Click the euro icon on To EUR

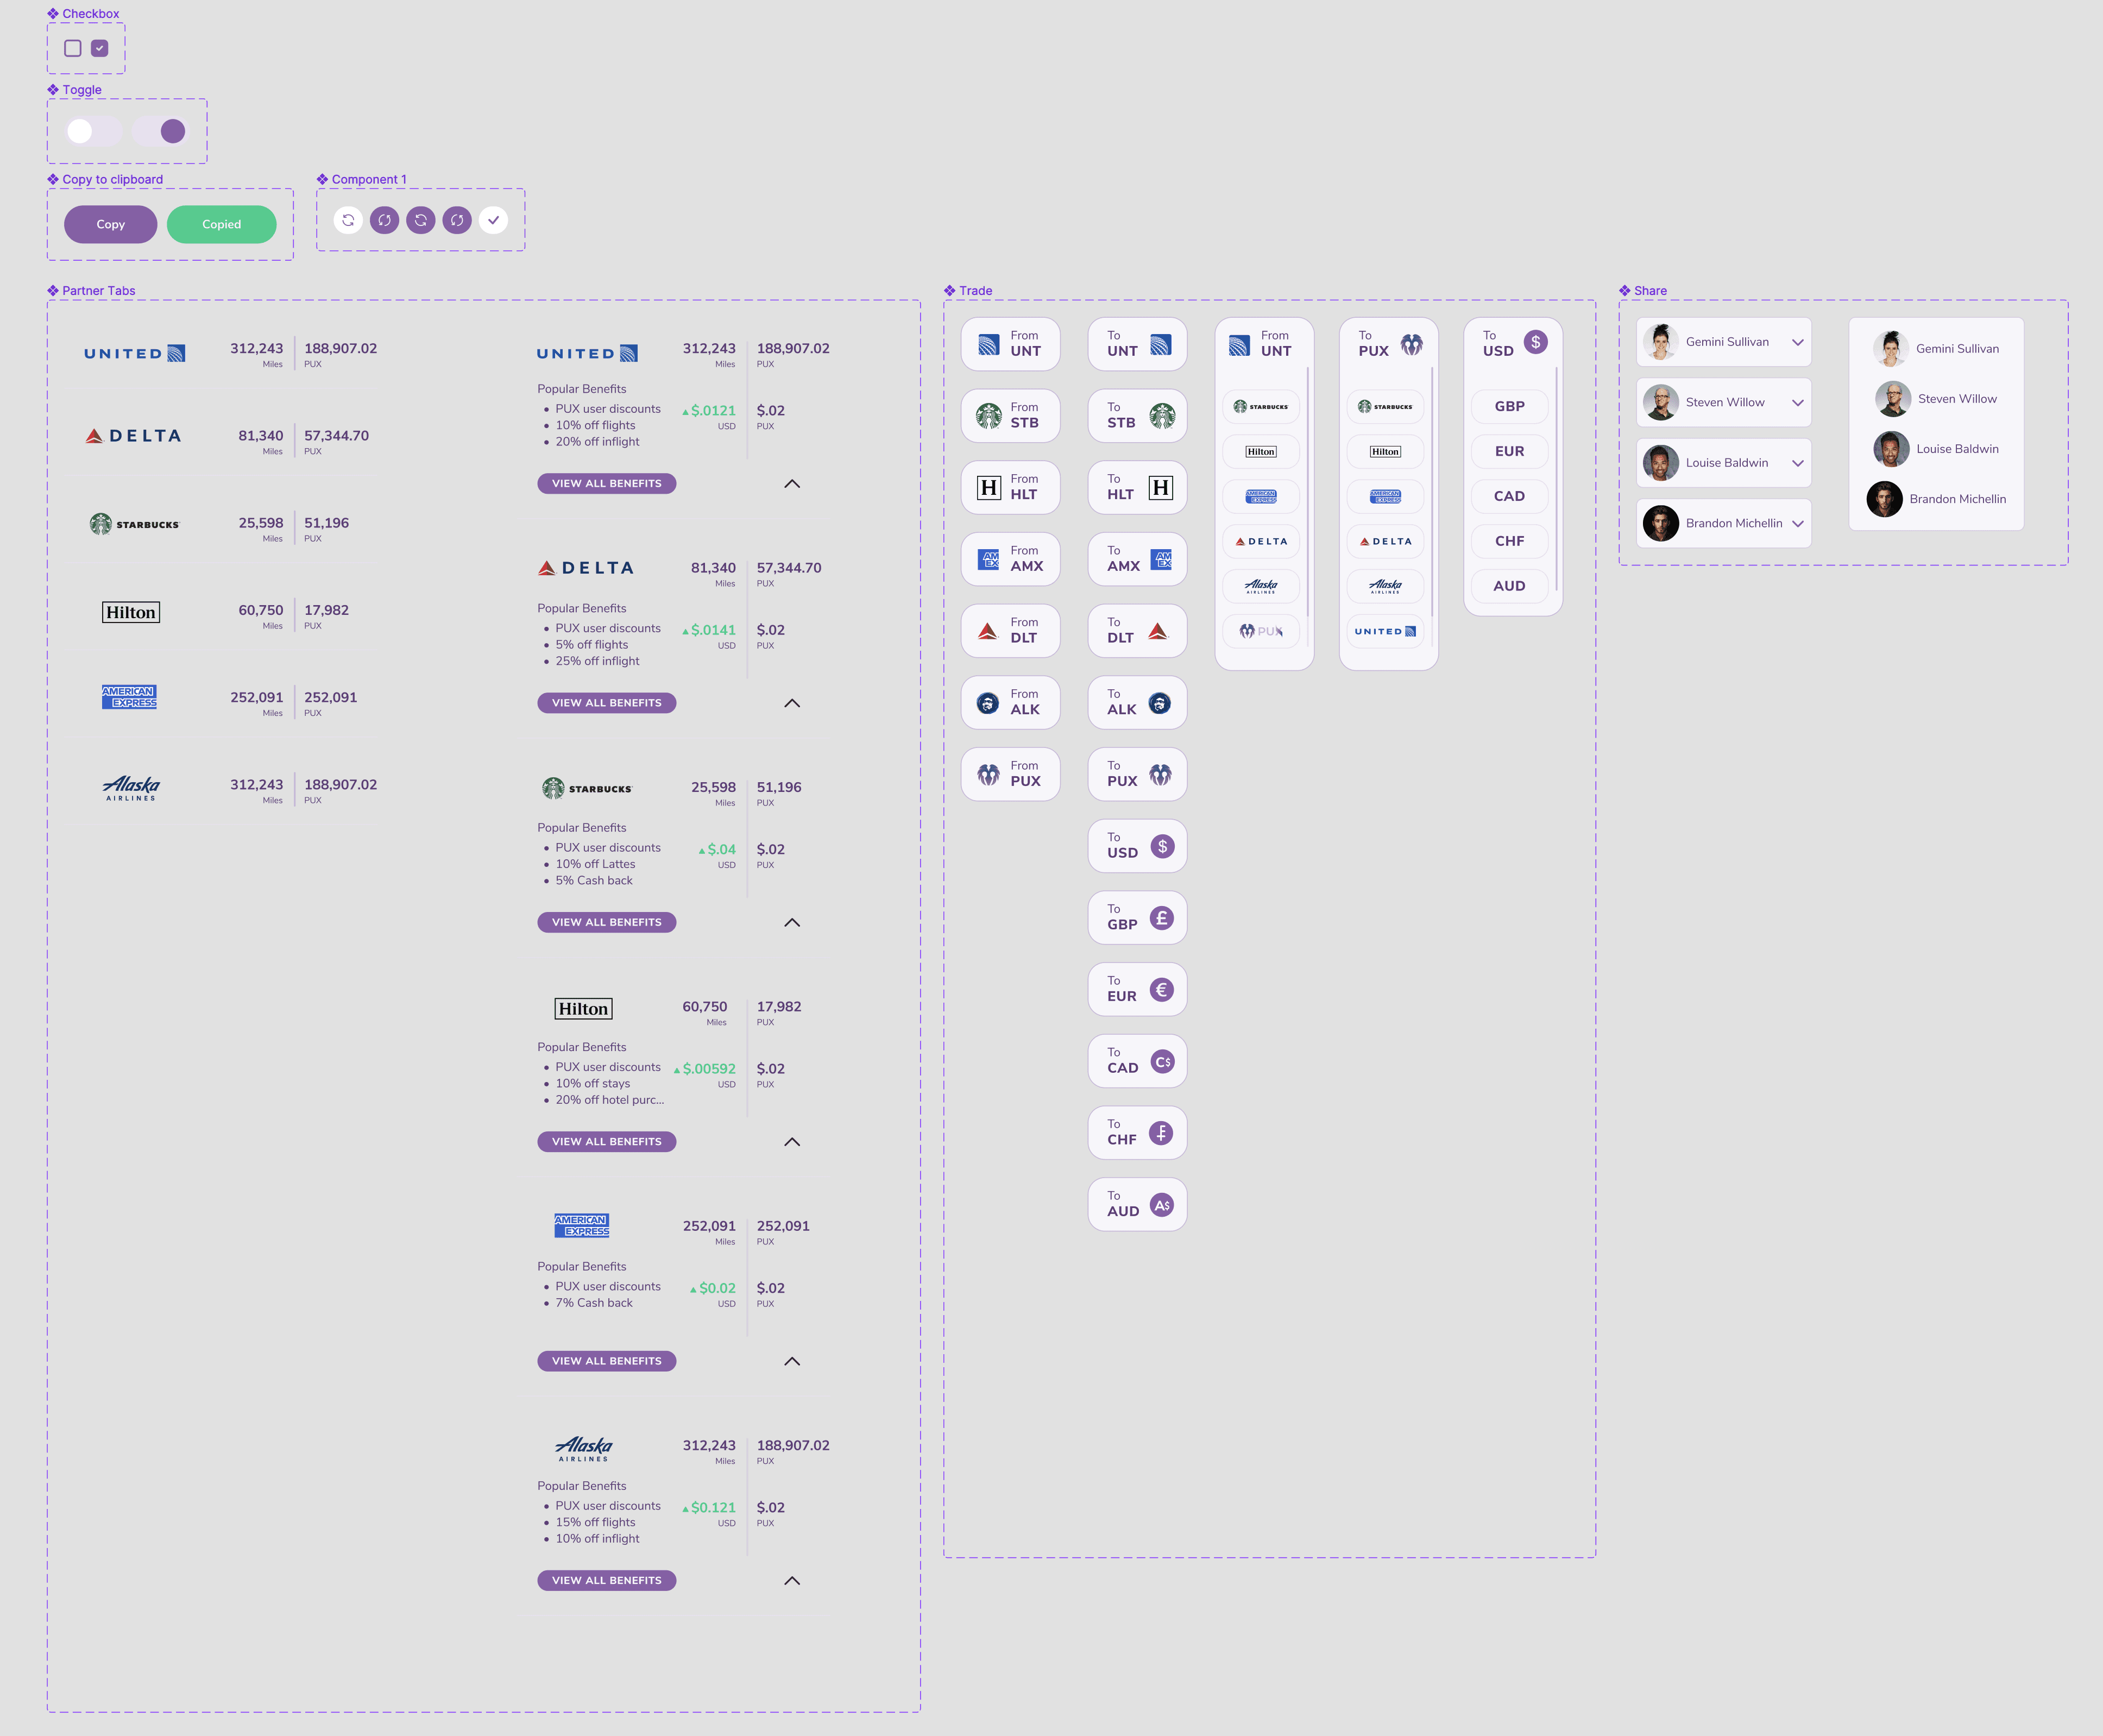click(x=1161, y=990)
